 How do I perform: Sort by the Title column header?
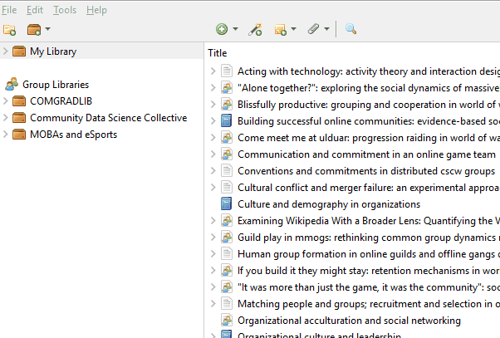point(218,53)
